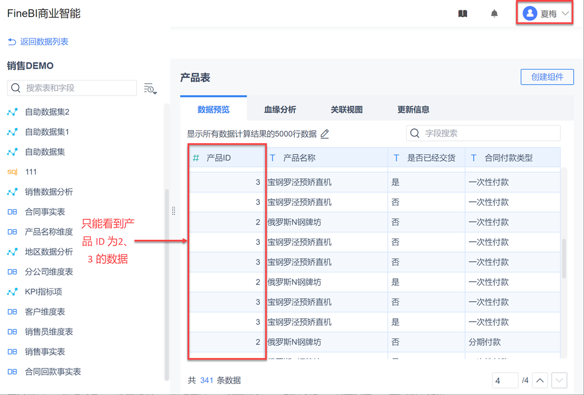Switch to the 关联视图 tab
Image resolution: width=584 pixels, height=395 pixels.
pyautogui.click(x=347, y=109)
